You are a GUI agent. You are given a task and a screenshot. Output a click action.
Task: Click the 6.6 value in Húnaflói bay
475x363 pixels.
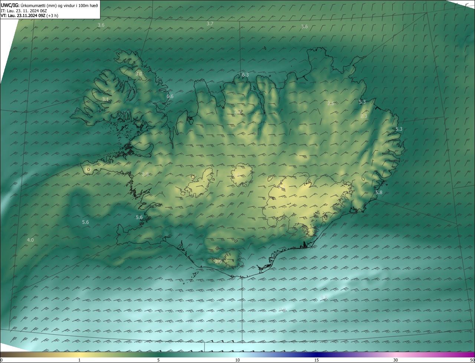click(170, 96)
